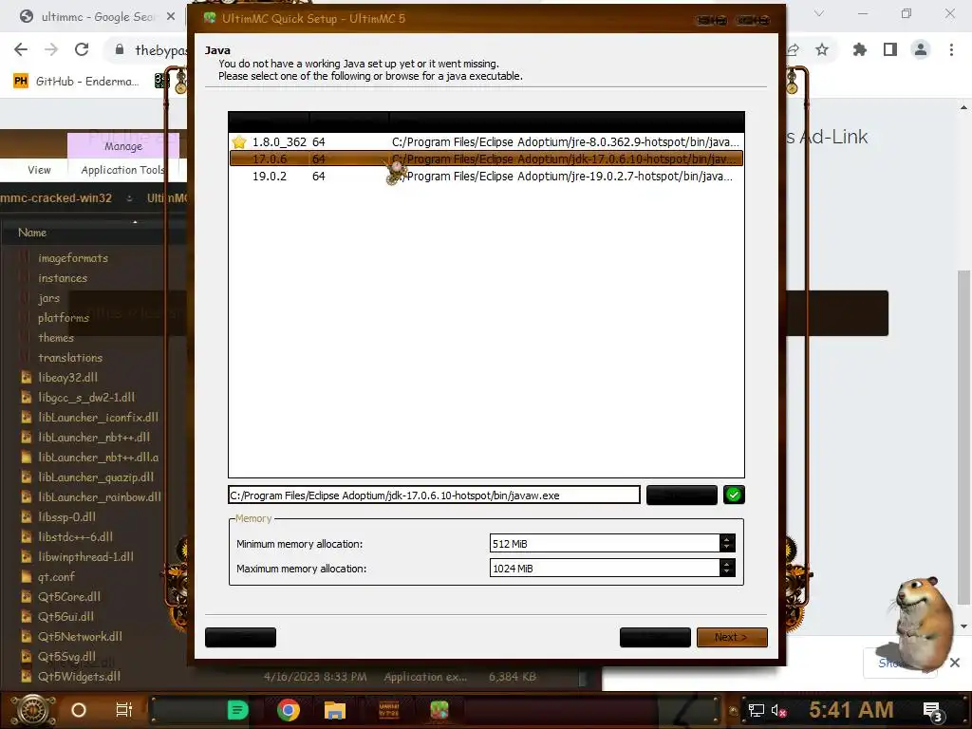Click minimum memory 512 MiB field
The height and width of the screenshot is (729, 972).
pos(605,544)
